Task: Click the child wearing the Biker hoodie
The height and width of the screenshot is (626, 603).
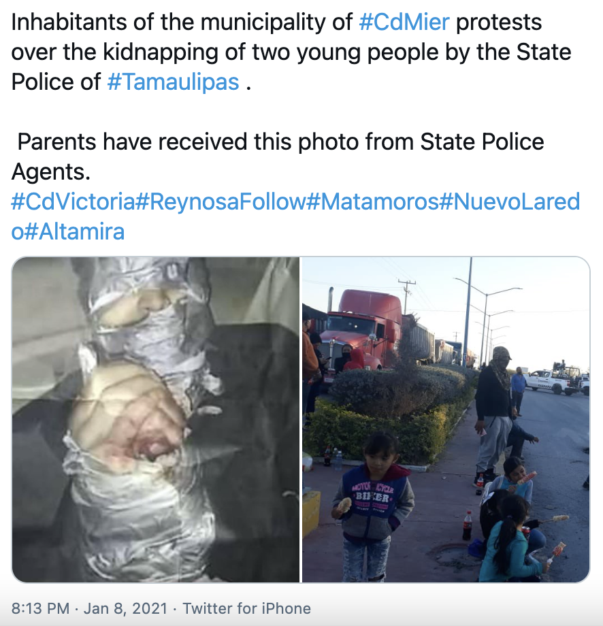Action: (x=372, y=506)
